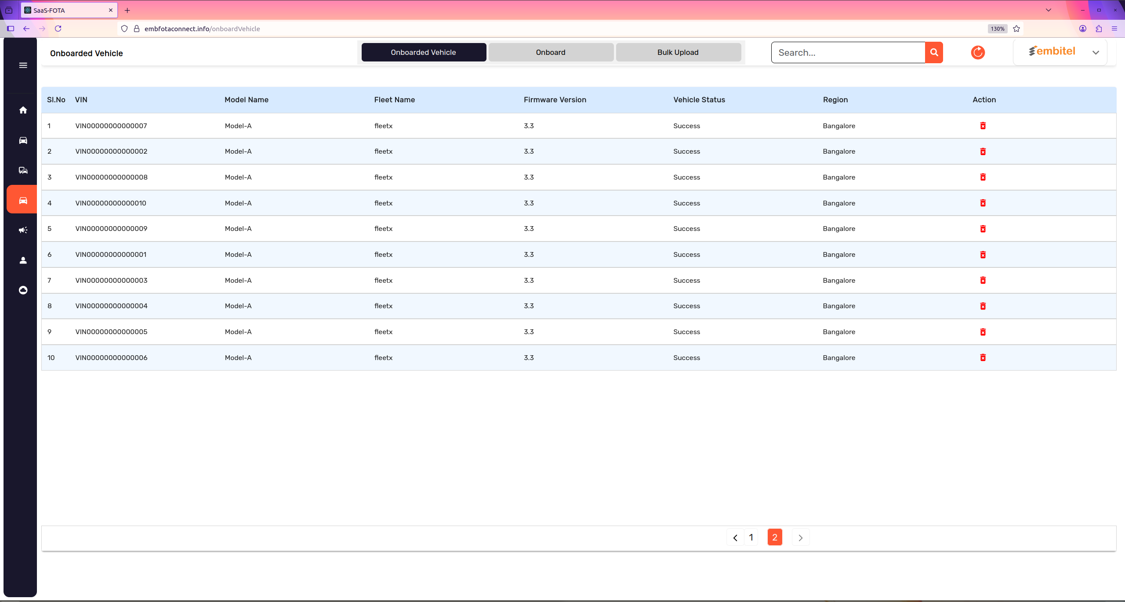Click the hamburger menu icon in sidebar

click(23, 65)
